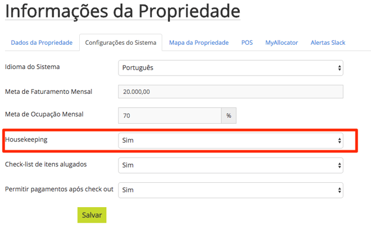Click the Housekeeping field label
371x227 pixels.
[26, 140]
